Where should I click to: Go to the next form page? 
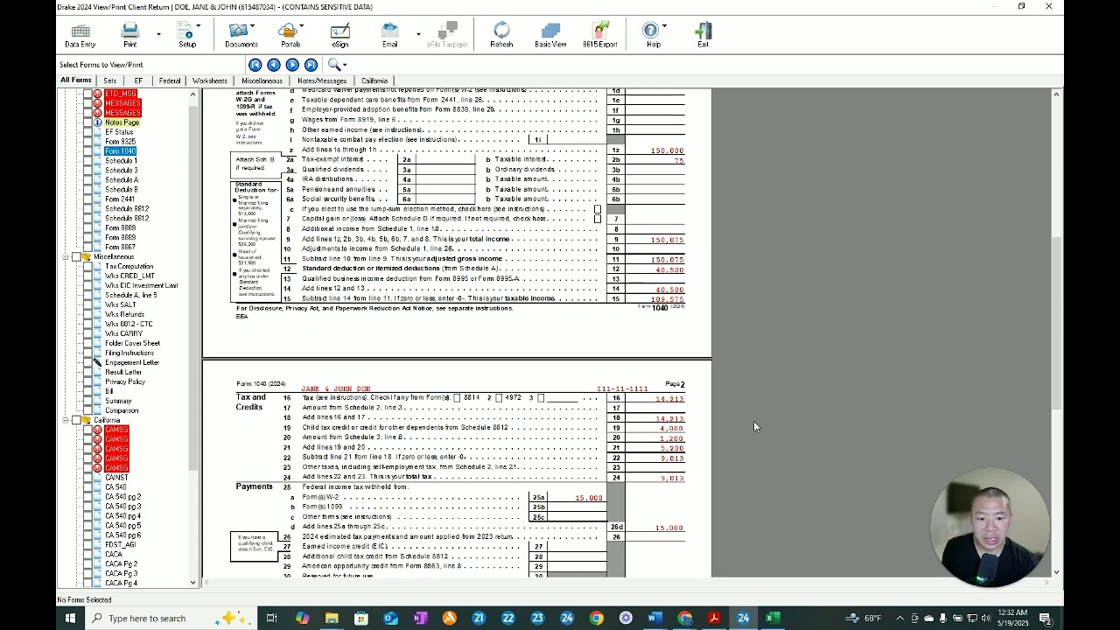pyautogui.click(x=292, y=65)
